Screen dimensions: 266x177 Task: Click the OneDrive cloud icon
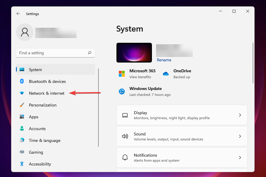[x=166, y=74]
